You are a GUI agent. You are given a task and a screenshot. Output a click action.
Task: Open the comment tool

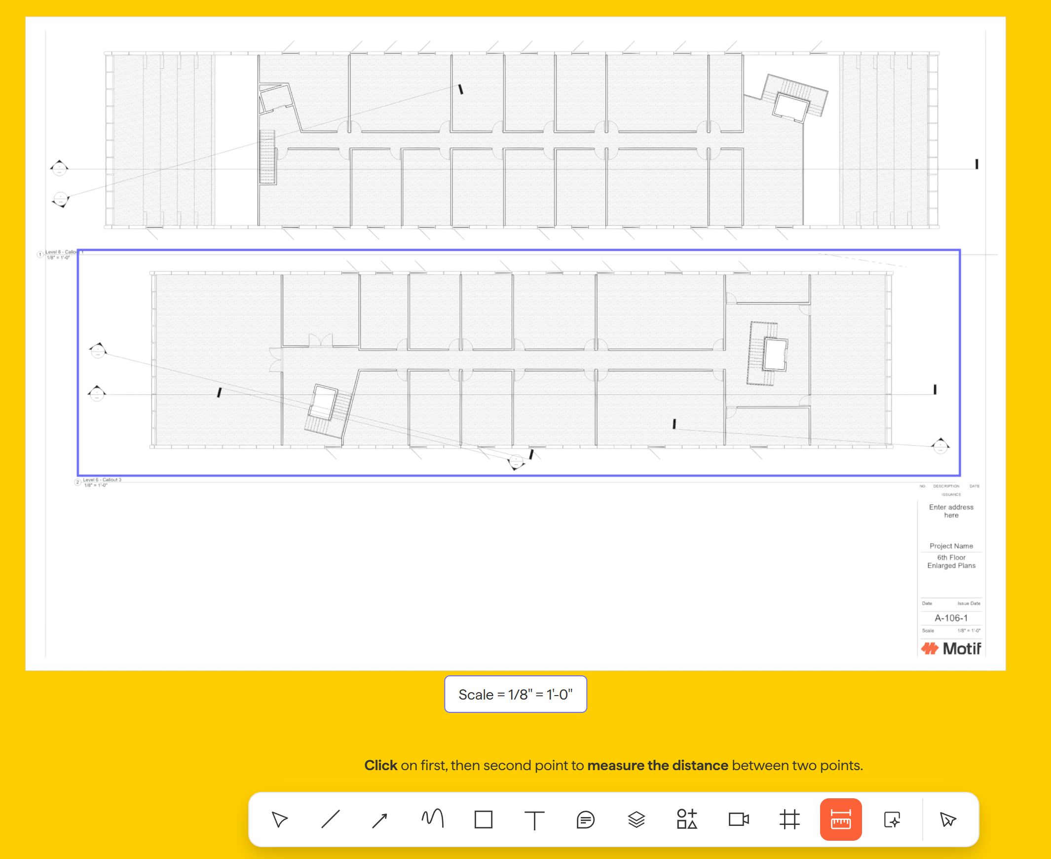pyautogui.click(x=586, y=820)
